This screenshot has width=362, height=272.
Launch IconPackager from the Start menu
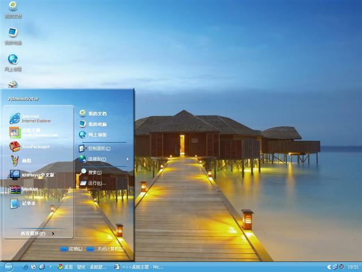coord(29,147)
